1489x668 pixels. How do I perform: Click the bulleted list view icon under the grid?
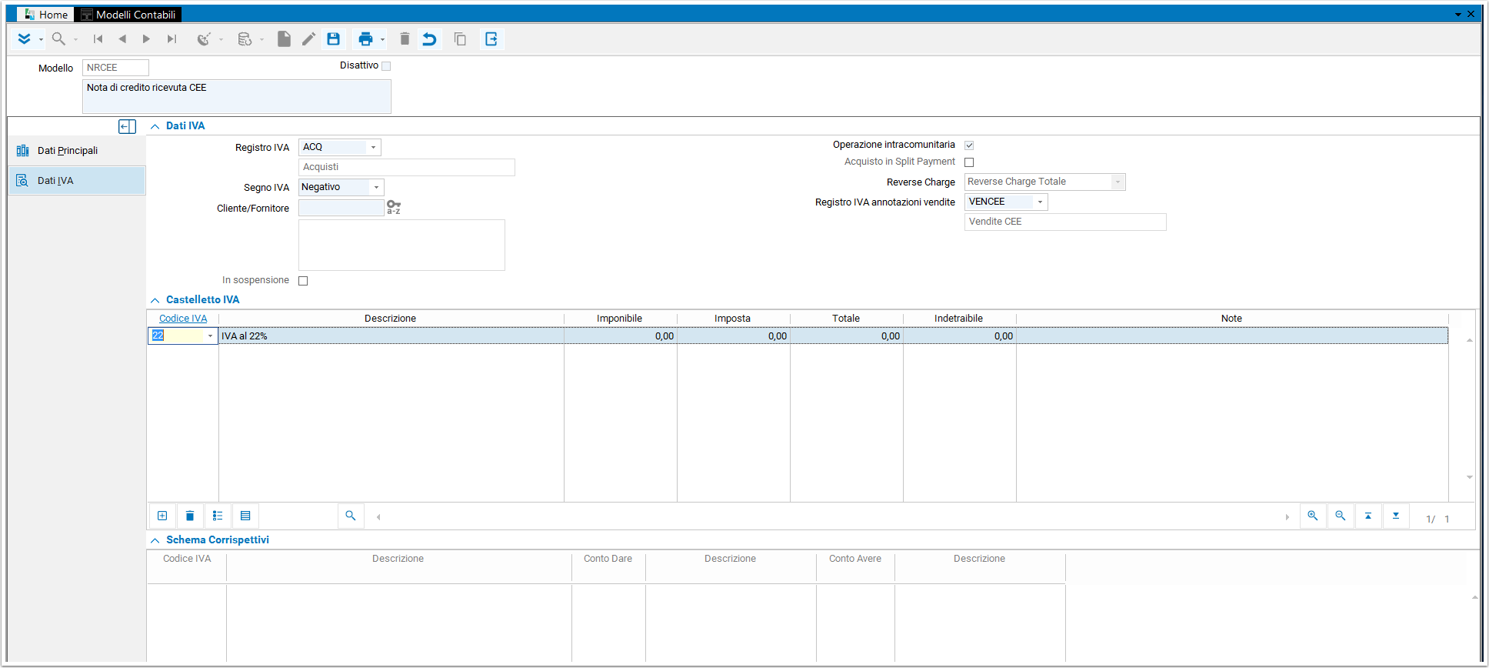pyautogui.click(x=218, y=516)
